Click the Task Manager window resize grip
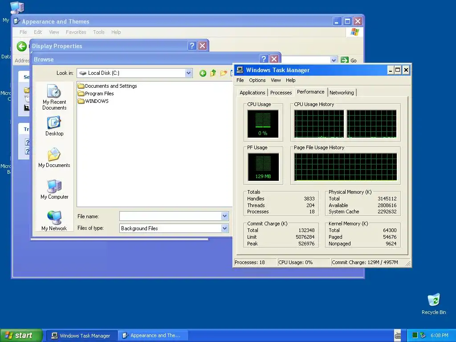This screenshot has width=456, height=342. coord(408,263)
